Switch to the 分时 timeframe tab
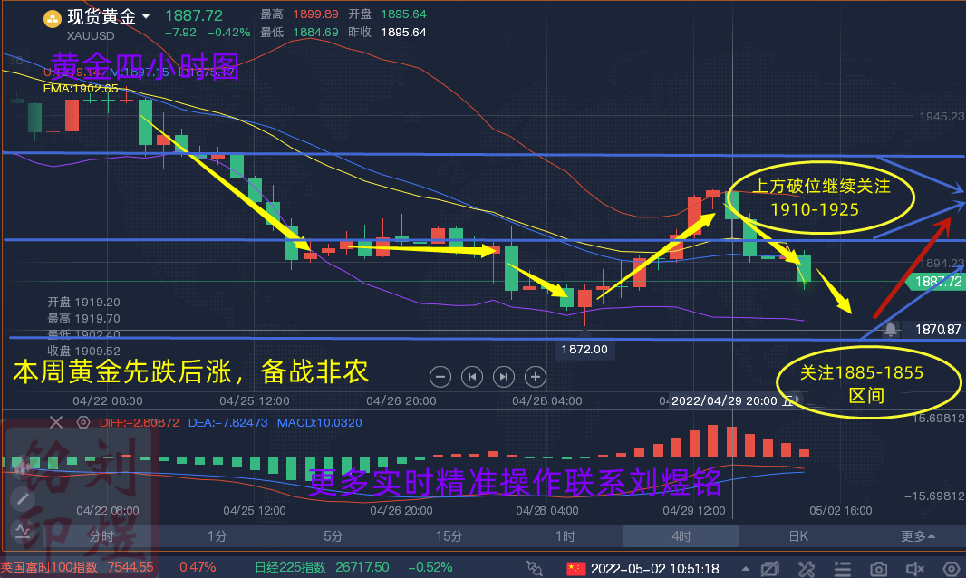The width and height of the screenshot is (966, 578). 101,536
